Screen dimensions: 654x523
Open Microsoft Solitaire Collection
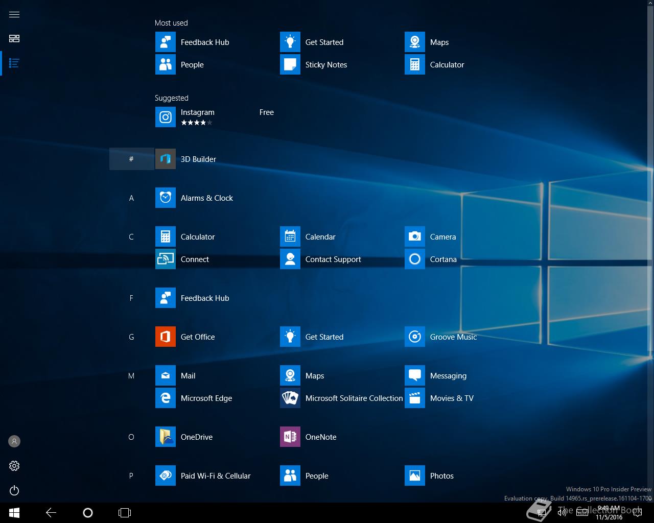[x=341, y=398]
